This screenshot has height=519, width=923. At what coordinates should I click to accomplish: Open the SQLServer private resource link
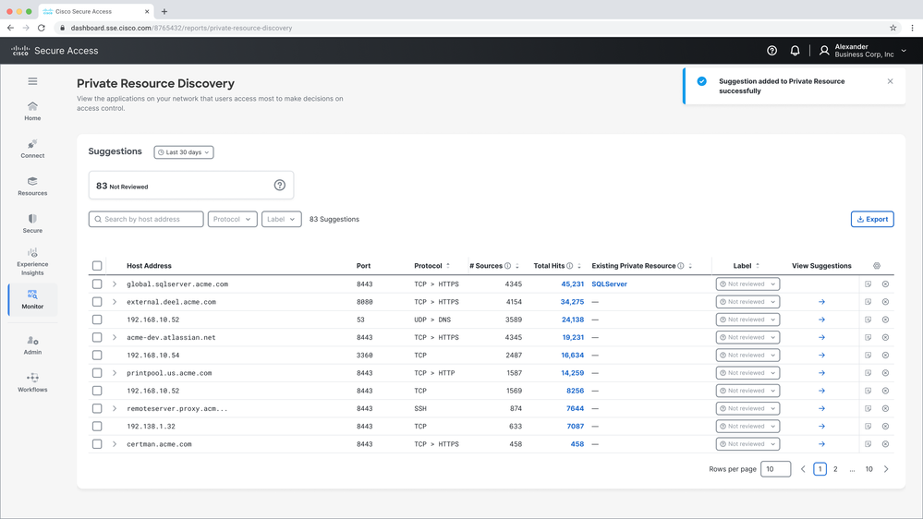click(x=609, y=284)
